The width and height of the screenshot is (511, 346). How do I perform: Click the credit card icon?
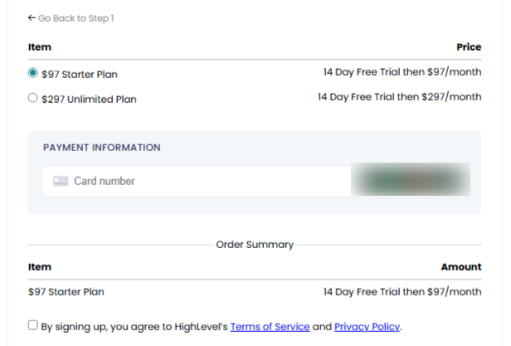tap(60, 181)
